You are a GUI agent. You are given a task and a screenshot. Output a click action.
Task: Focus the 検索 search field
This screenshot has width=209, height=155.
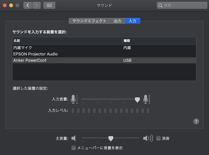pyautogui.click(x=182, y=5)
